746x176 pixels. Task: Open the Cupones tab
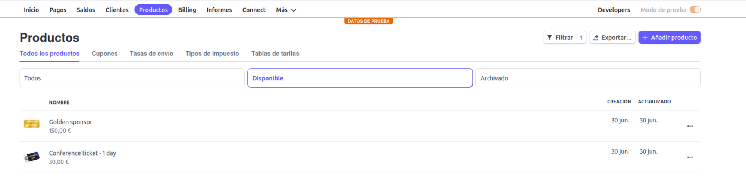click(x=104, y=54)
